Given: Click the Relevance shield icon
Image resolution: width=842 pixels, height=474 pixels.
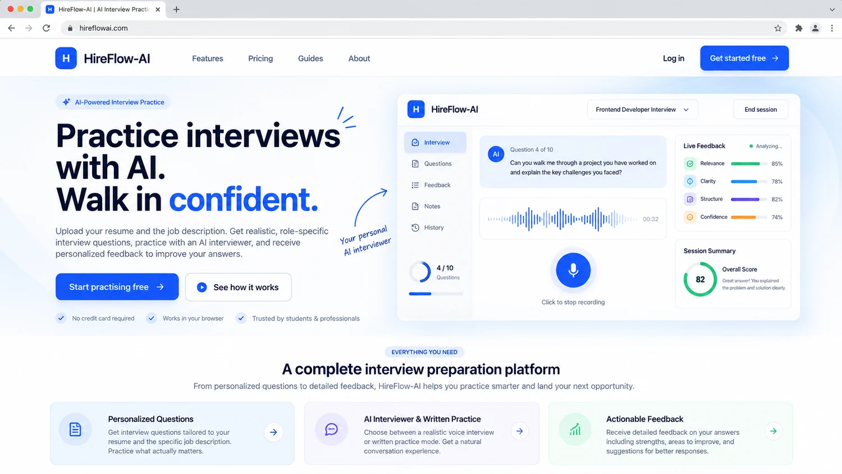Looking at the screenshot, I should (x=690, y=164).
